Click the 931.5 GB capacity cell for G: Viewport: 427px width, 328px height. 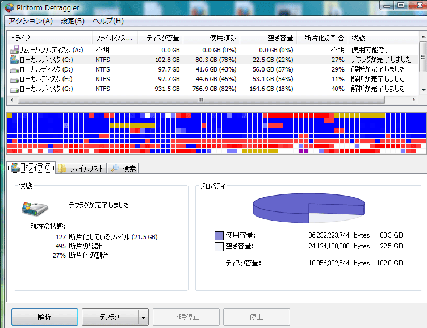(x=167, y=89)
